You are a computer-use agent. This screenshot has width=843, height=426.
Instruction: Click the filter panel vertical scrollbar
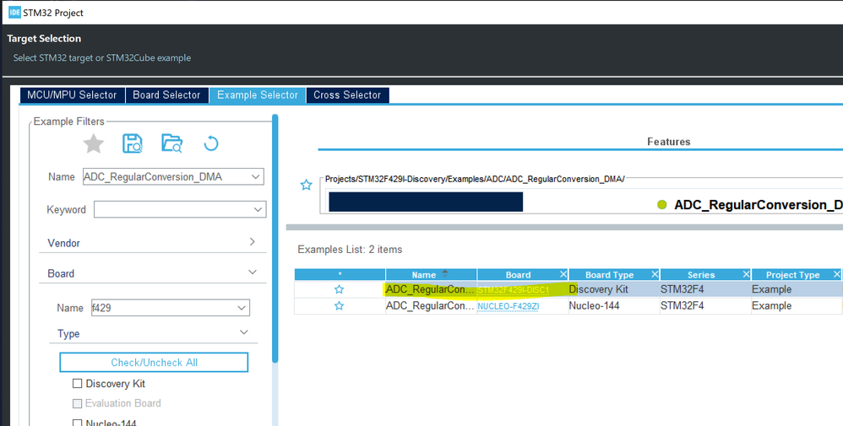pyautogui.click(x=275, y=239)
